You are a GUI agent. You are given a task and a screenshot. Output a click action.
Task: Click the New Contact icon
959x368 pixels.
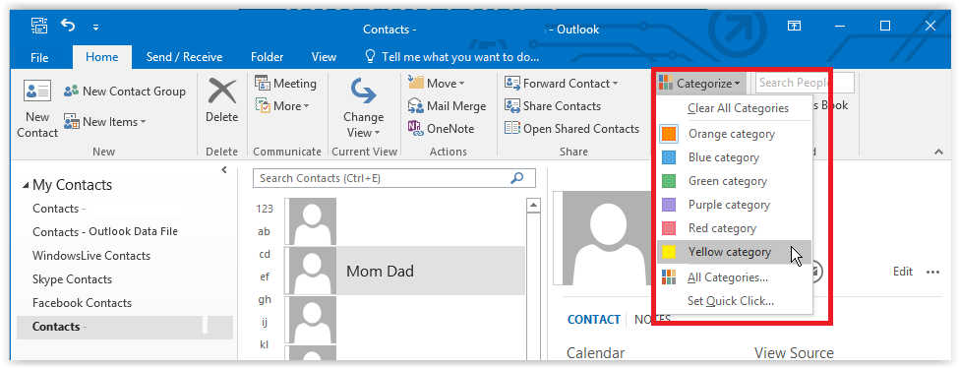(37, 92)
